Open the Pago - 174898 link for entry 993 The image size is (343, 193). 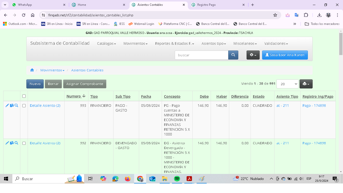tap(314, 106)
